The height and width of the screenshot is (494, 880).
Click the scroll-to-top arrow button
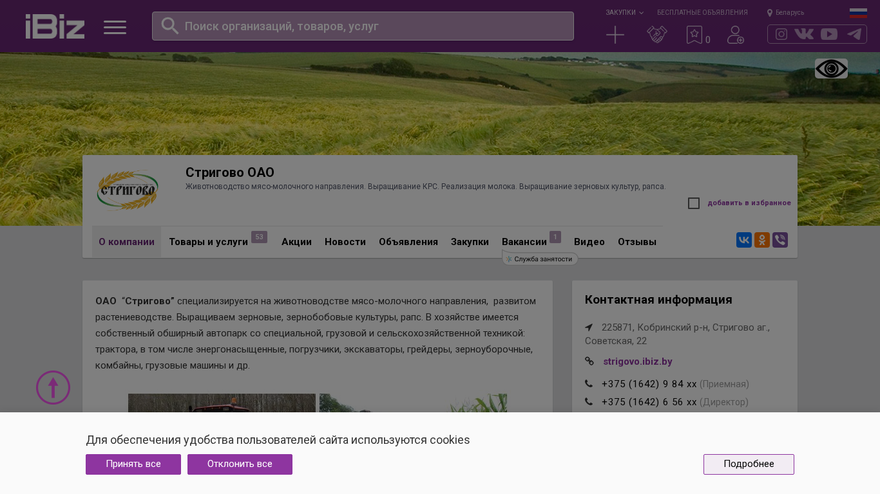53,387
